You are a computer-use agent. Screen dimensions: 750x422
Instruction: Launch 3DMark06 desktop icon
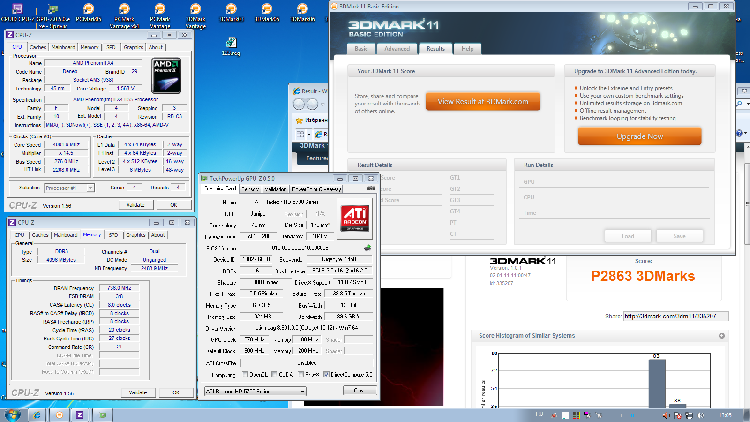[x=302, y=13]
